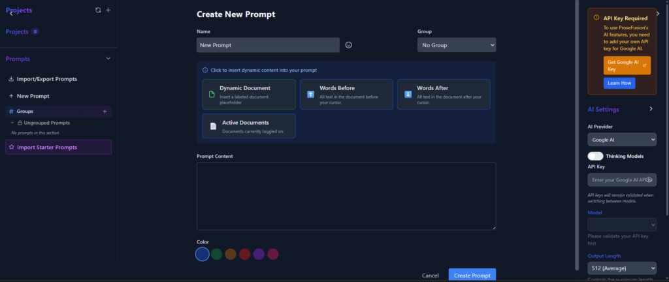Screen dimensions: 669x282
Task: Open the emoji picker beside Name field
Action: (349, 45)
